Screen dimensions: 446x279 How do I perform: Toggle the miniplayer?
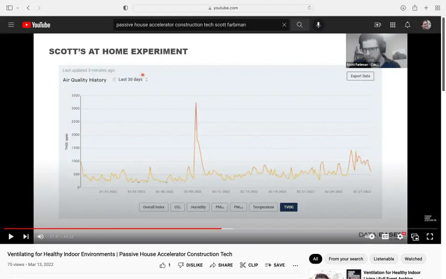415,237
